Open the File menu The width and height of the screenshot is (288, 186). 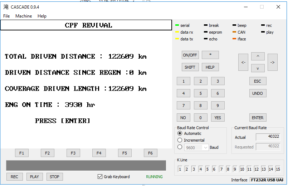6,16
